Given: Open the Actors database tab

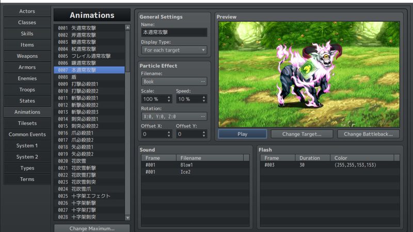Looking at the screenshot, I should coord(27,11).
